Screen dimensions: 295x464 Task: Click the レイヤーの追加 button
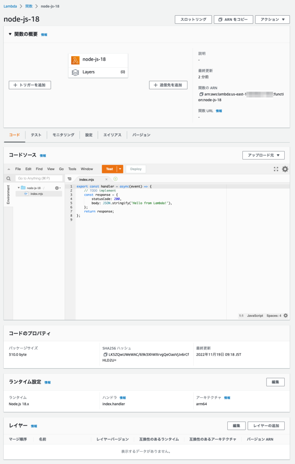pos(265,426)
